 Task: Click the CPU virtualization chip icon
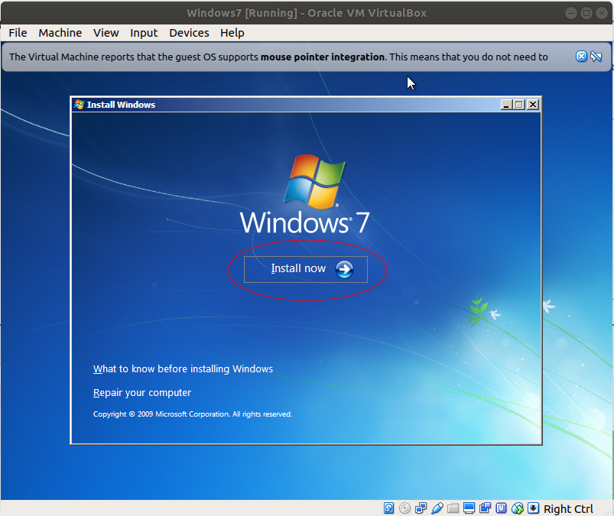tap(502, 508)
